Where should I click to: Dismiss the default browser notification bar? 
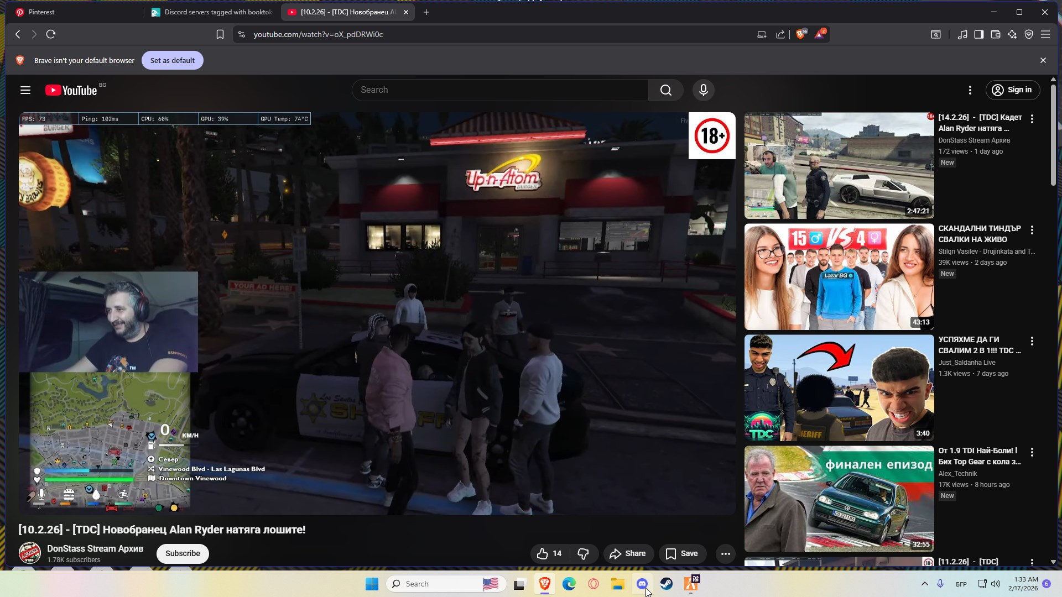[x=1043, y=60]
